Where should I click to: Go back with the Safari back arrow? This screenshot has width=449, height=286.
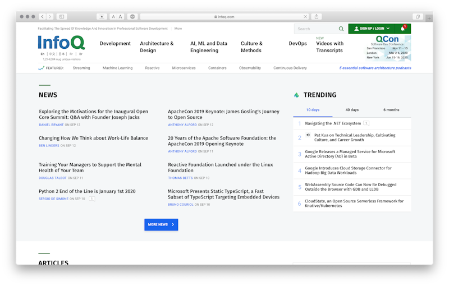(x=43, y=17)
